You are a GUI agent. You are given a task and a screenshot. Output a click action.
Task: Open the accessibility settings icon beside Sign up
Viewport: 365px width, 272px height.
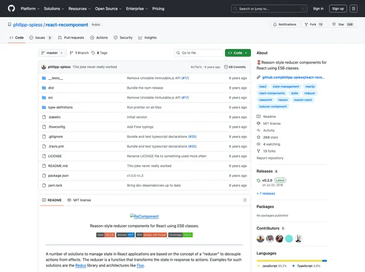353,8
